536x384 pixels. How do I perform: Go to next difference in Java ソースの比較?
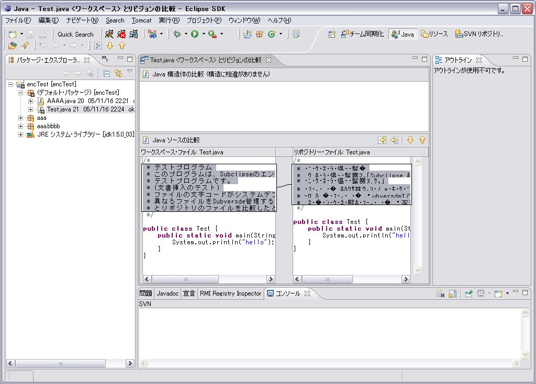pyautogui.click(x=410, y=140)
